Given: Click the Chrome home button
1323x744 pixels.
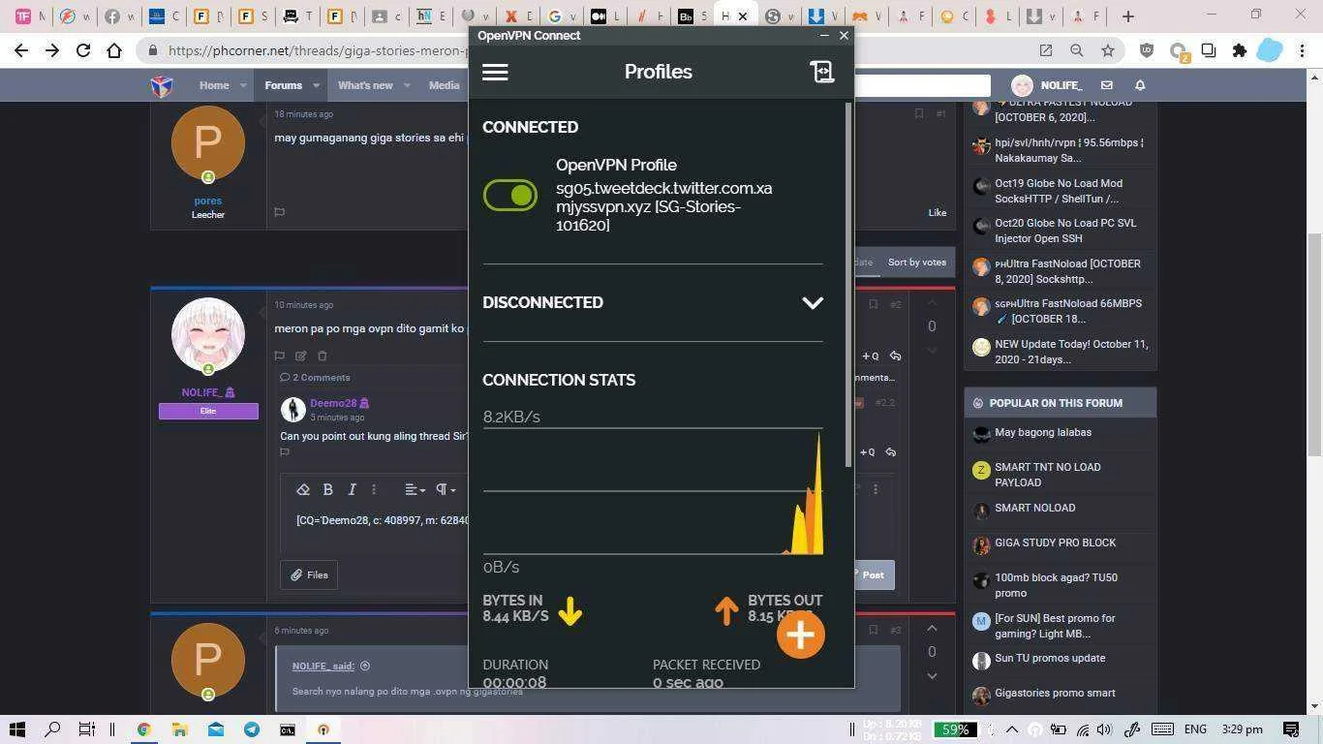Looking at the screenshot, I should tap(114, 50).
